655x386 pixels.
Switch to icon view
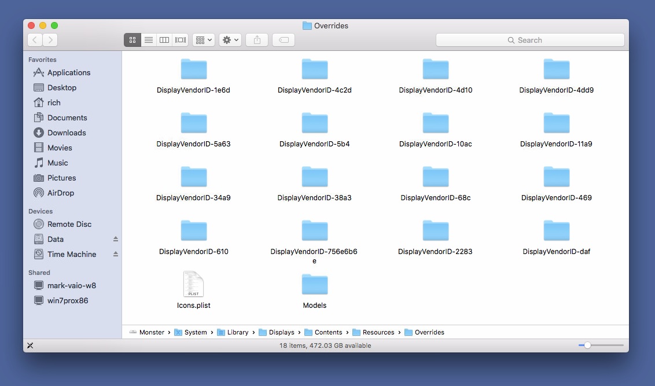pyautogui.click(x=133, y=40)
